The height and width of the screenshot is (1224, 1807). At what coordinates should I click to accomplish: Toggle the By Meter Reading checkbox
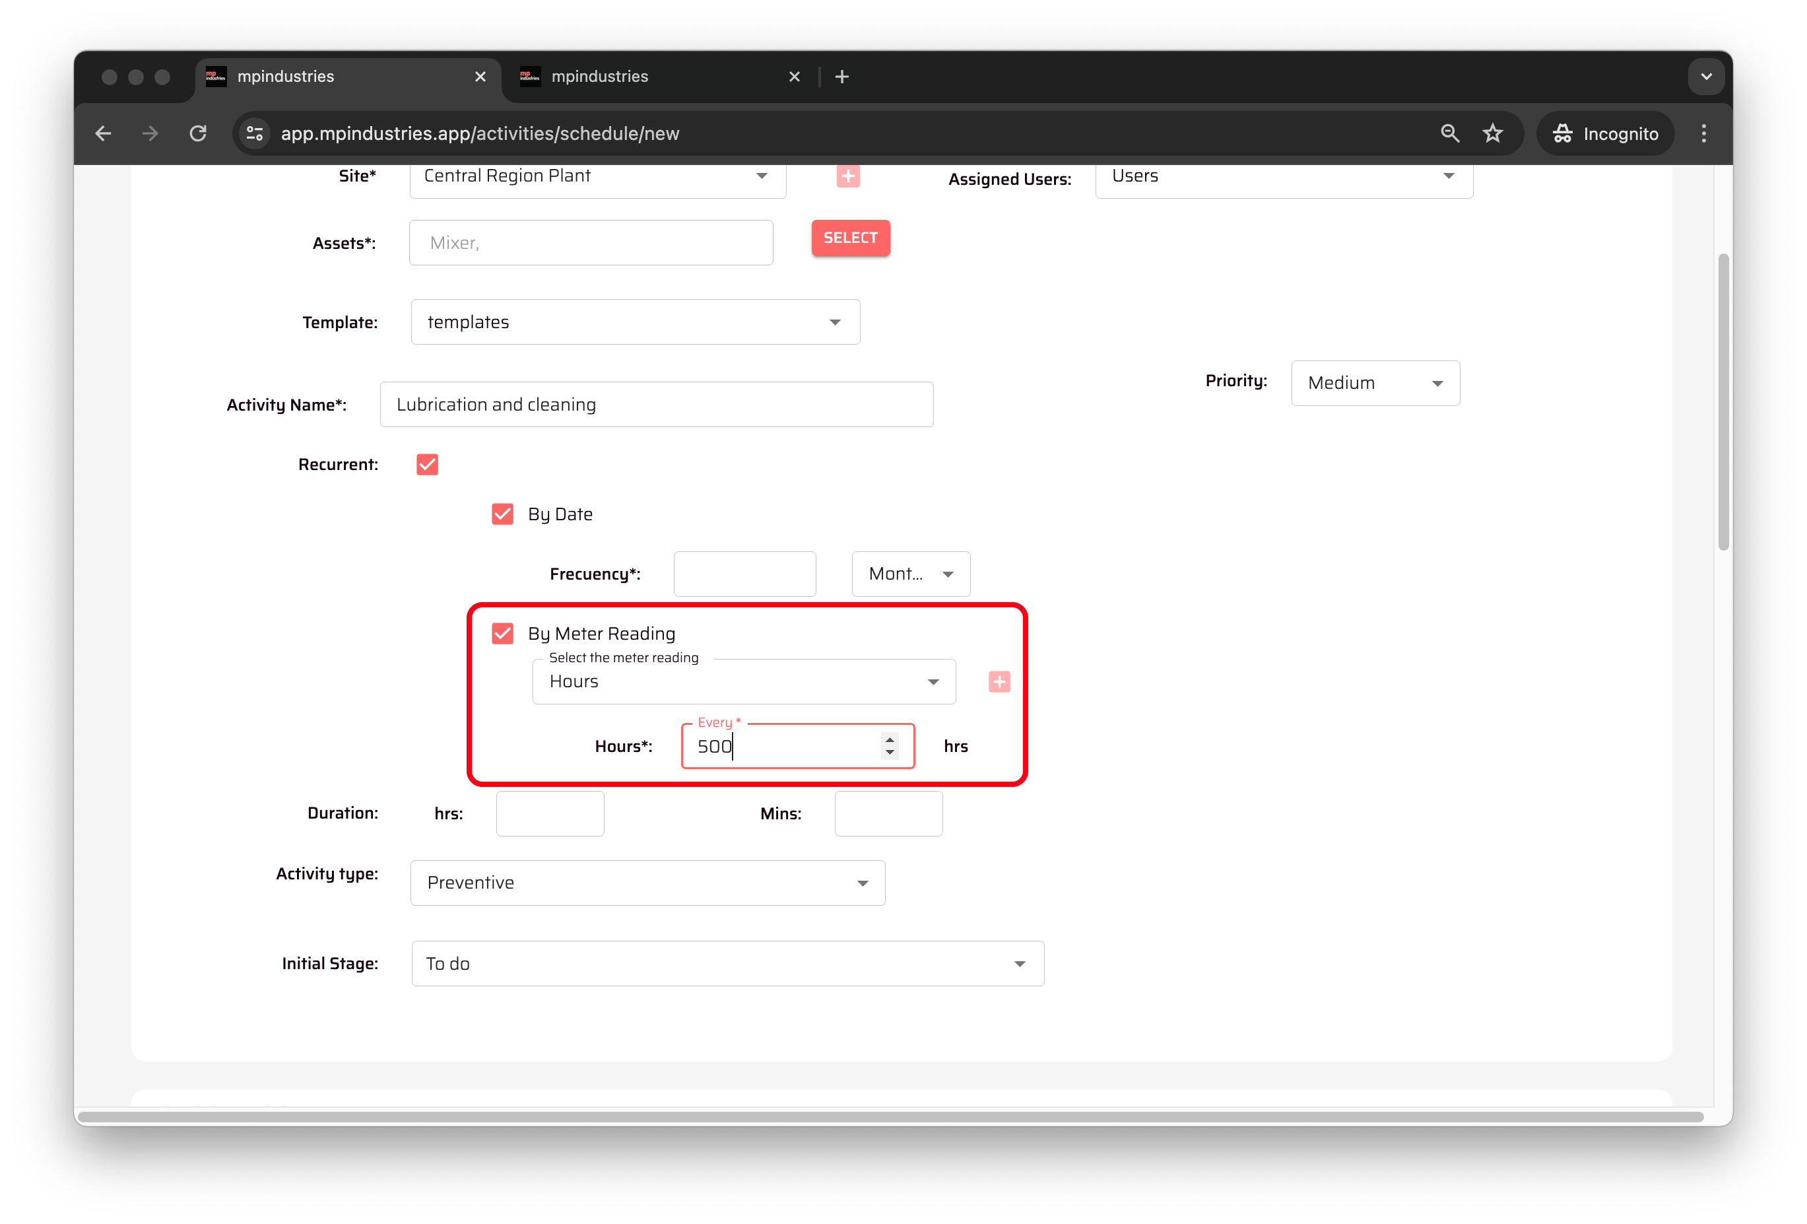click(502, 634)
